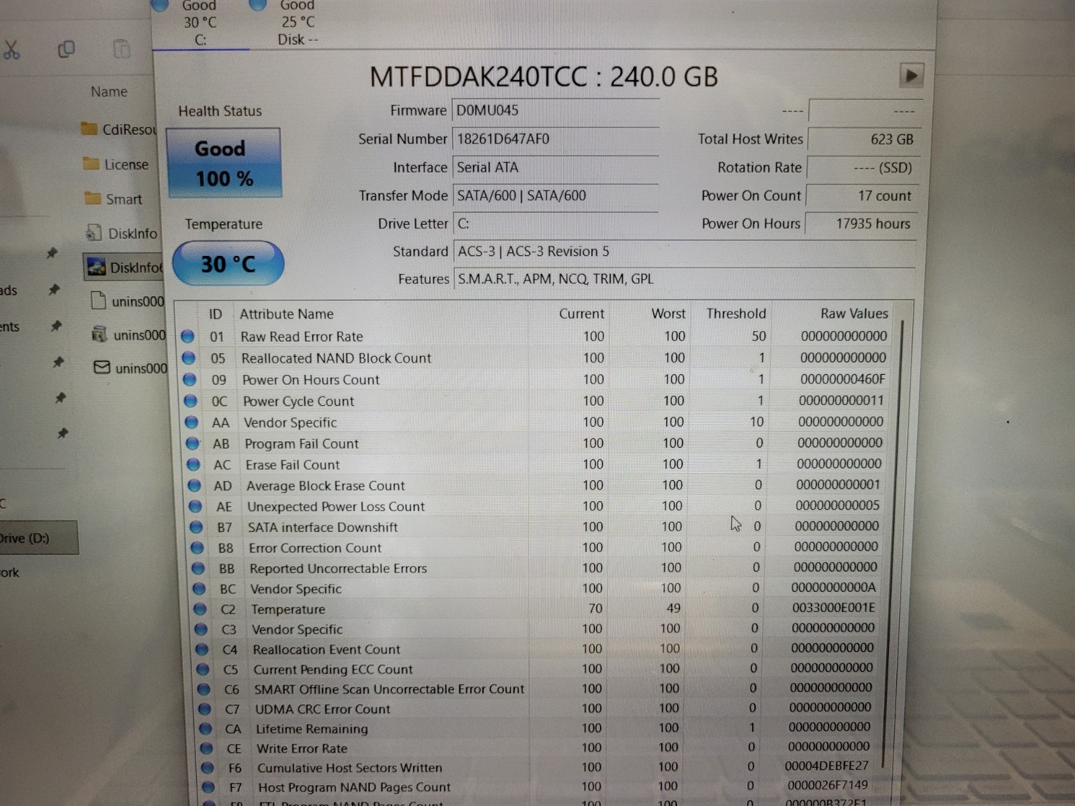Click the status dot for Erase Fail Count
The height and width of the screenshot is (806, 1075).
193,464
